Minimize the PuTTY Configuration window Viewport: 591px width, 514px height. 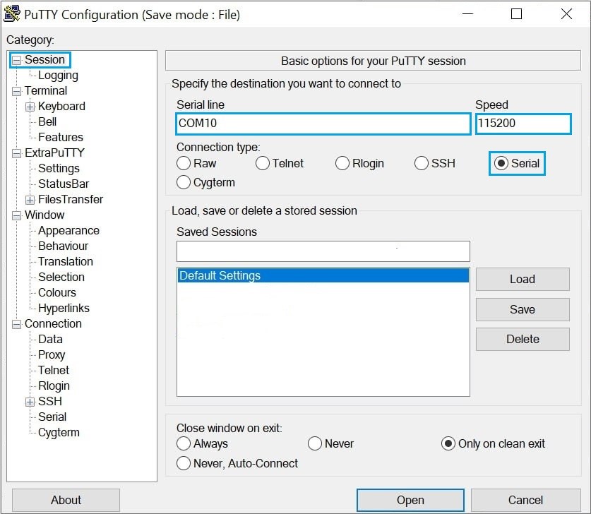pyautogui.click(x=467, y=14)
